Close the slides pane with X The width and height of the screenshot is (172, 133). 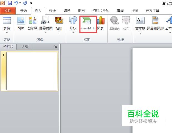tap(56, 47)
